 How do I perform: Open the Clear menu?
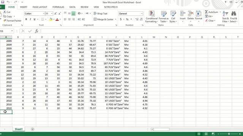[x=210, y=21]
